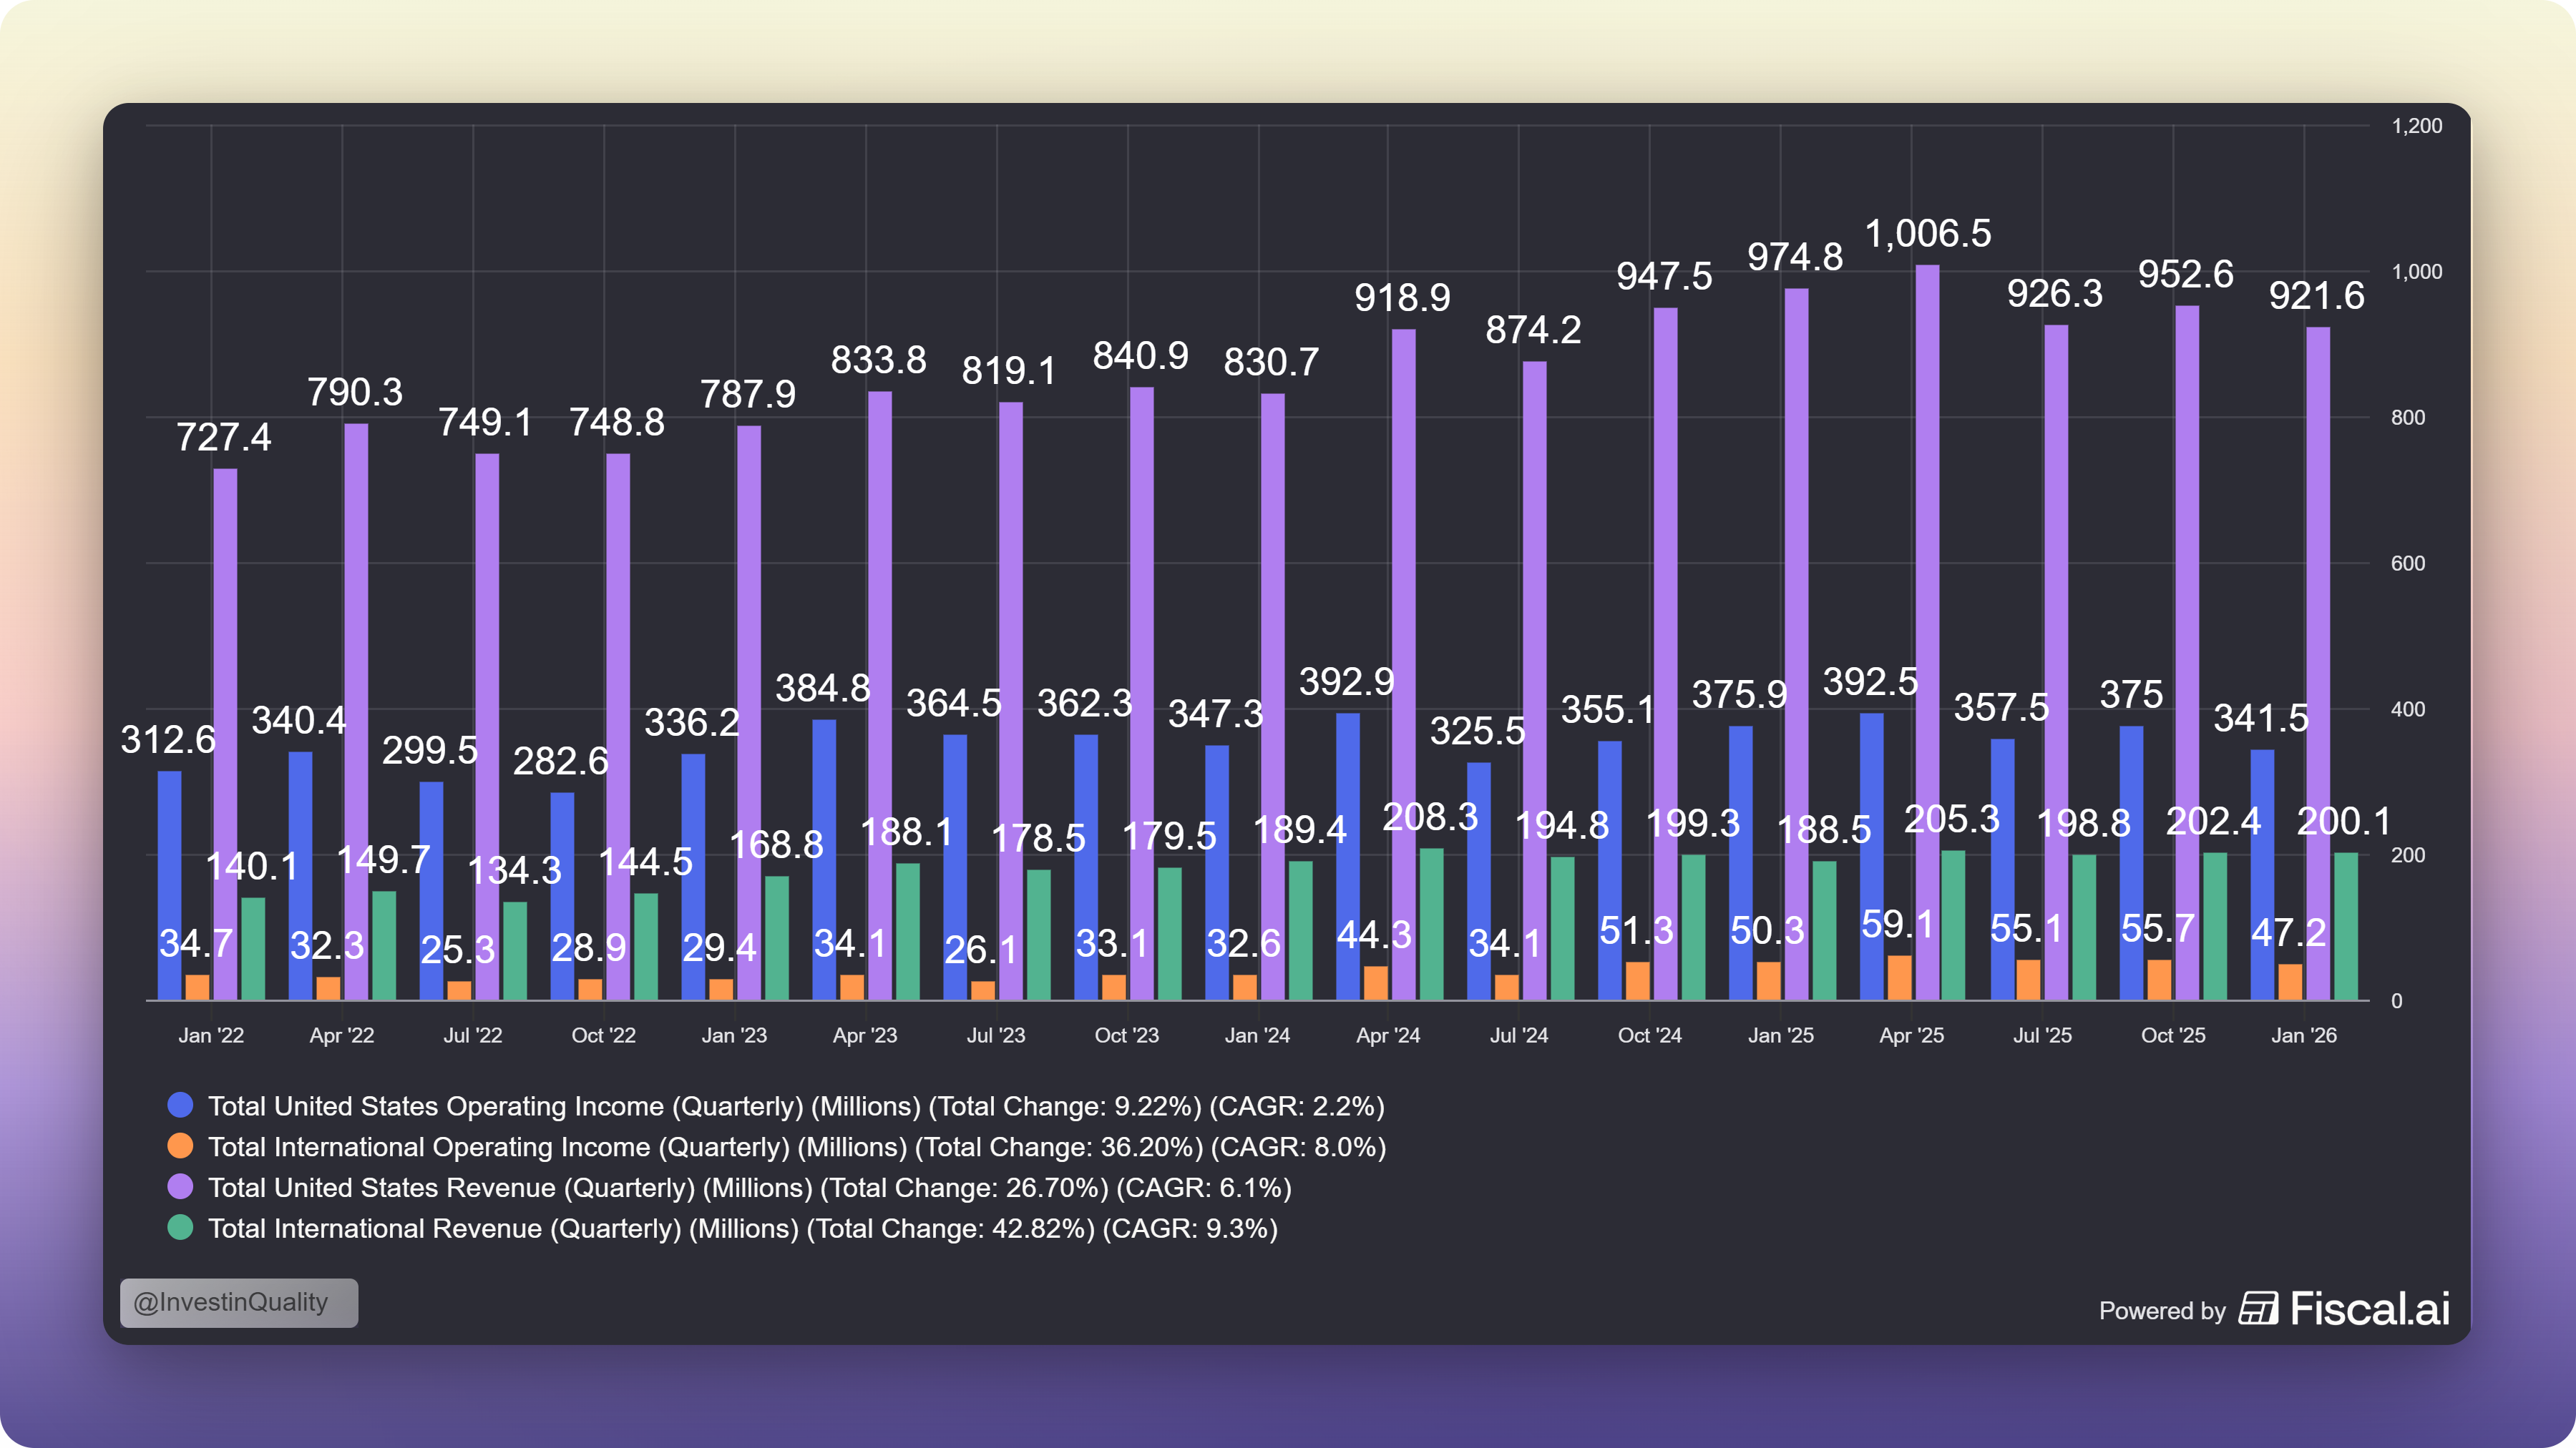Toggle Total International Revenue legend label

click(x=742, y=1228)
